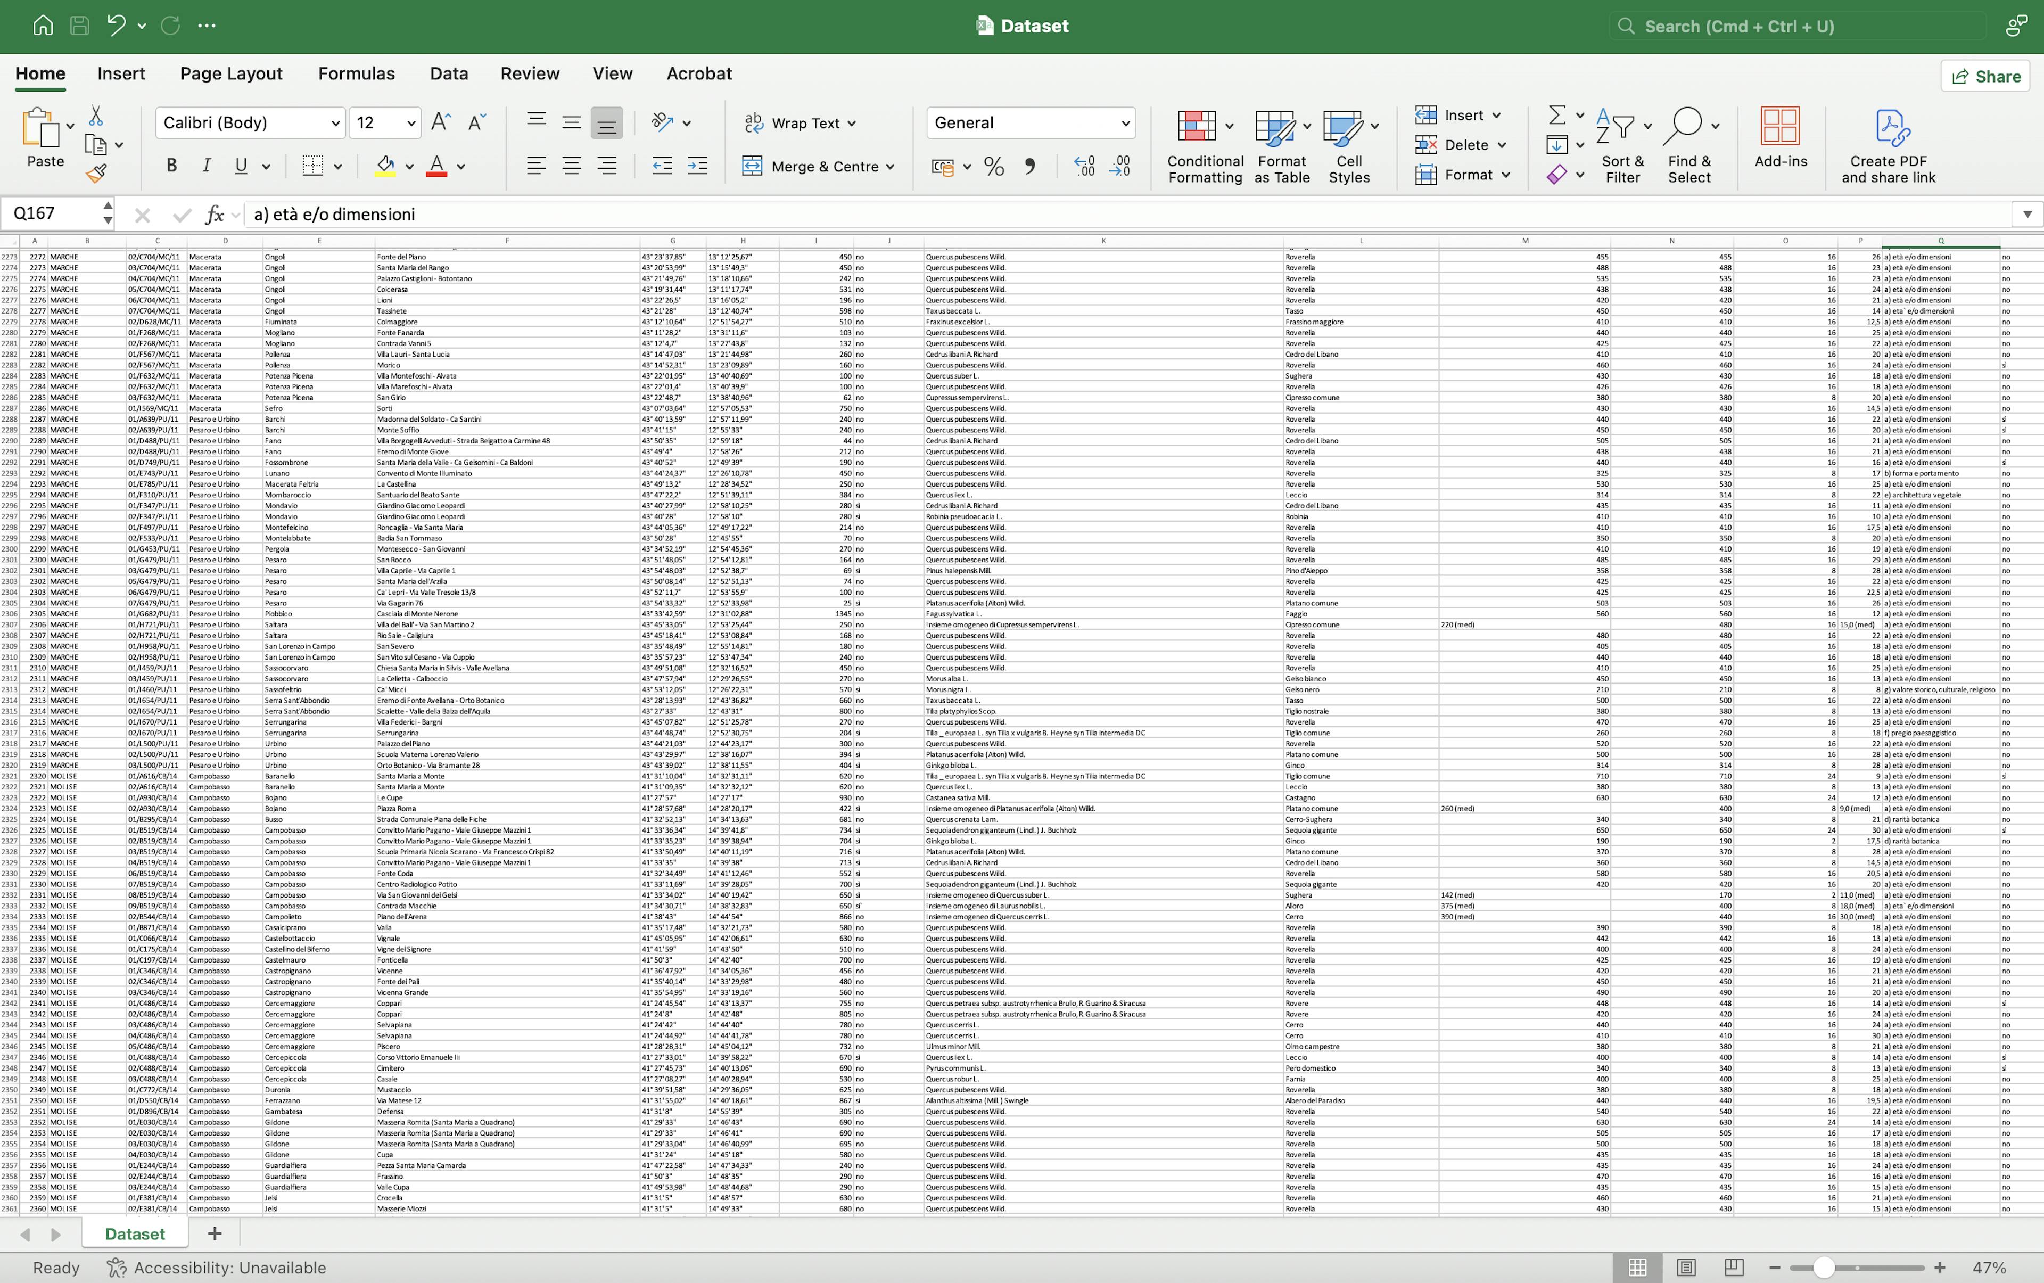The image size is (2044, 1283).
Task: Expand the General number format dropdown
Action: [x=1125, y=124]
